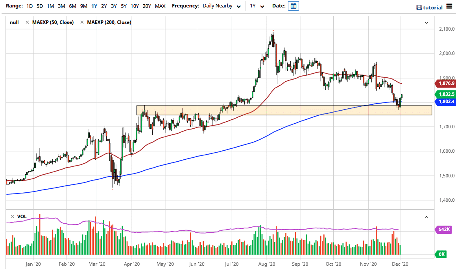Remove the VOL indicator

click(x=12, y=216)
